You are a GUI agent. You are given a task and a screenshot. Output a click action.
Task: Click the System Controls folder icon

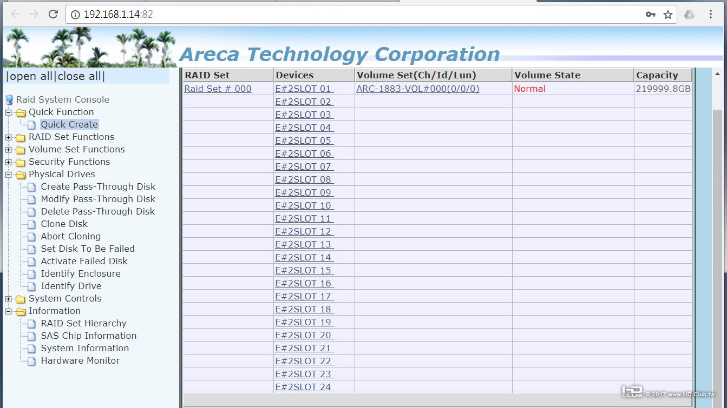[21, 299]
